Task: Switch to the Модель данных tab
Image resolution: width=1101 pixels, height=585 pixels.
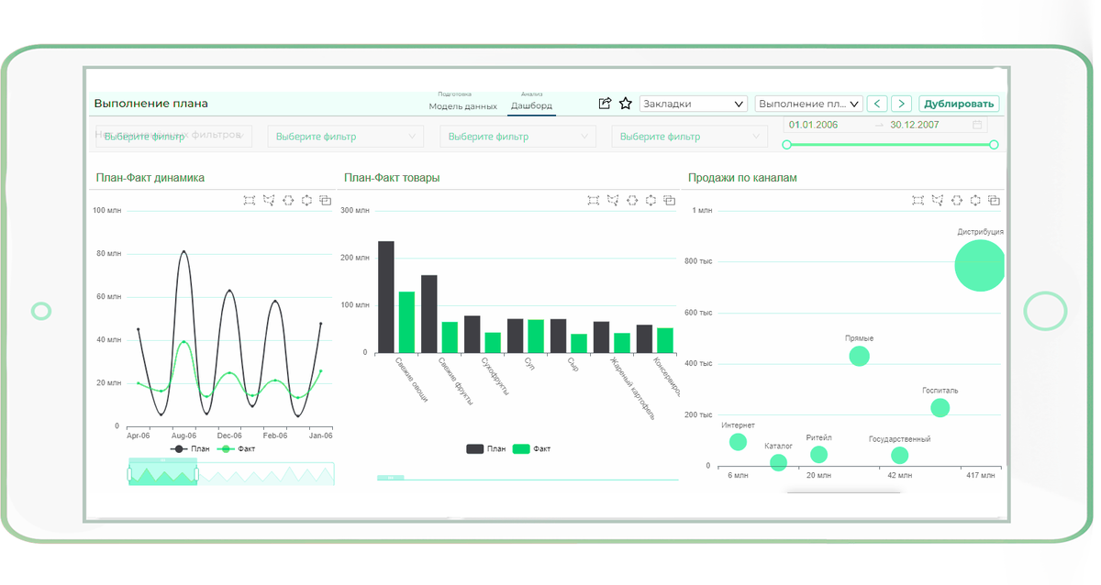Action: point(463,105)
